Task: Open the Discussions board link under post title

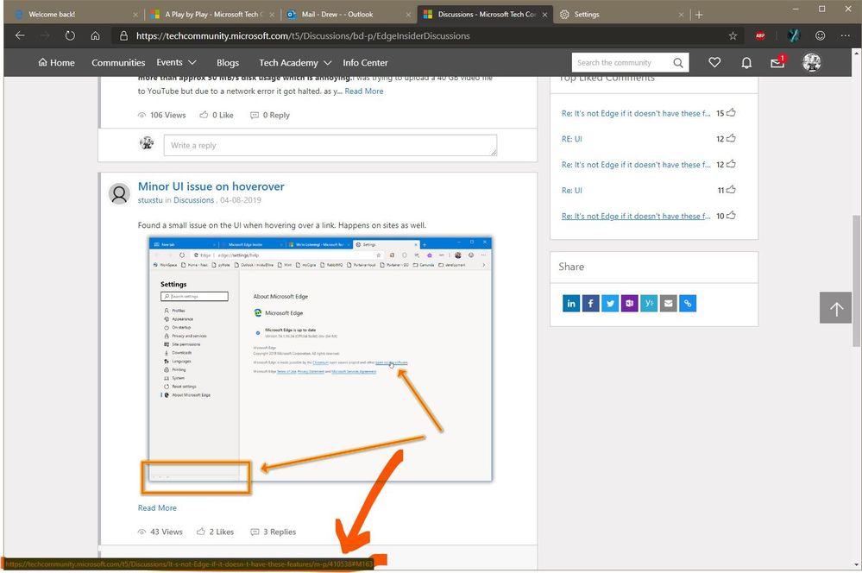Action: pyautogui.click(x=193, y=200)
